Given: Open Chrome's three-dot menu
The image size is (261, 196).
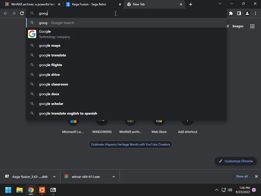Looking at the screenshot, I should [255, 13].
